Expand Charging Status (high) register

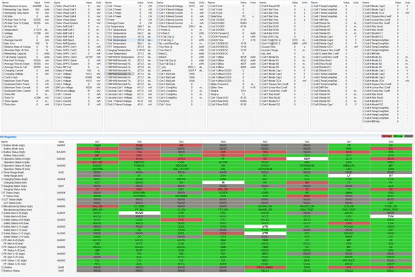(x=3, y=179)
